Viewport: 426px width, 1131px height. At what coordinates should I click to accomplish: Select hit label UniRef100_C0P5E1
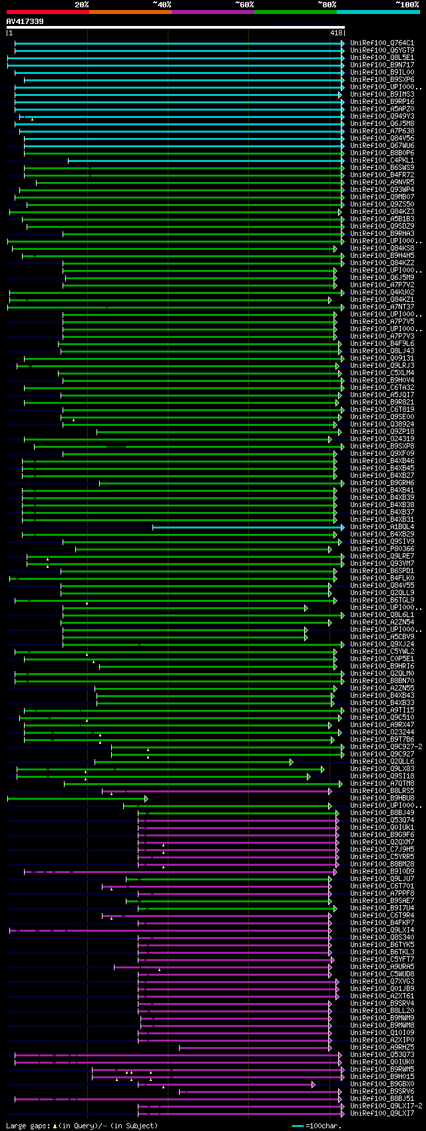382,658
